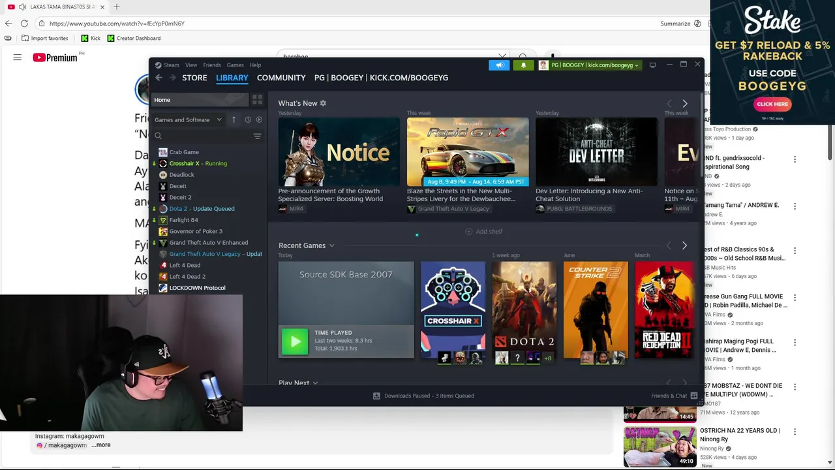835x470 pixels.
Task: Refresh the browser page
Action: pos(24,23)
